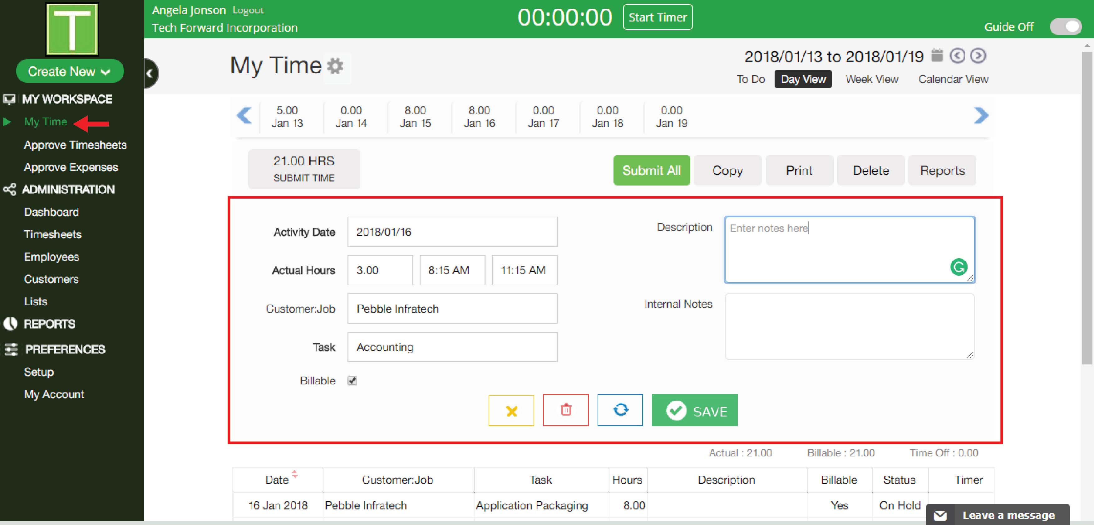Screen dimensions: 1094x525
Task: Click the red trash delete entry button
Action: tap(566, 410)
